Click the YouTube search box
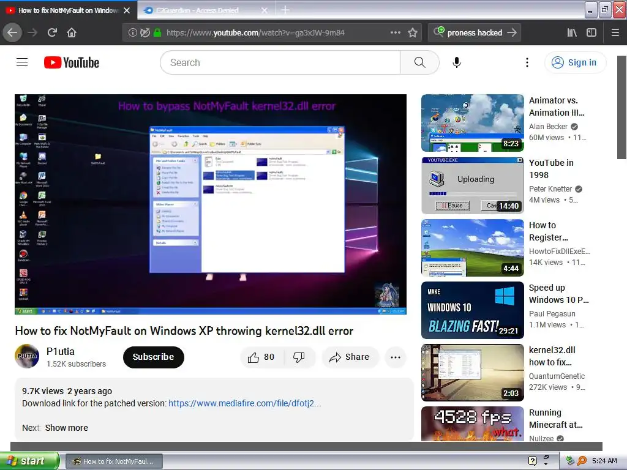Screen dimensions: 627x470 pyautogui.click(x=280, y=62)
